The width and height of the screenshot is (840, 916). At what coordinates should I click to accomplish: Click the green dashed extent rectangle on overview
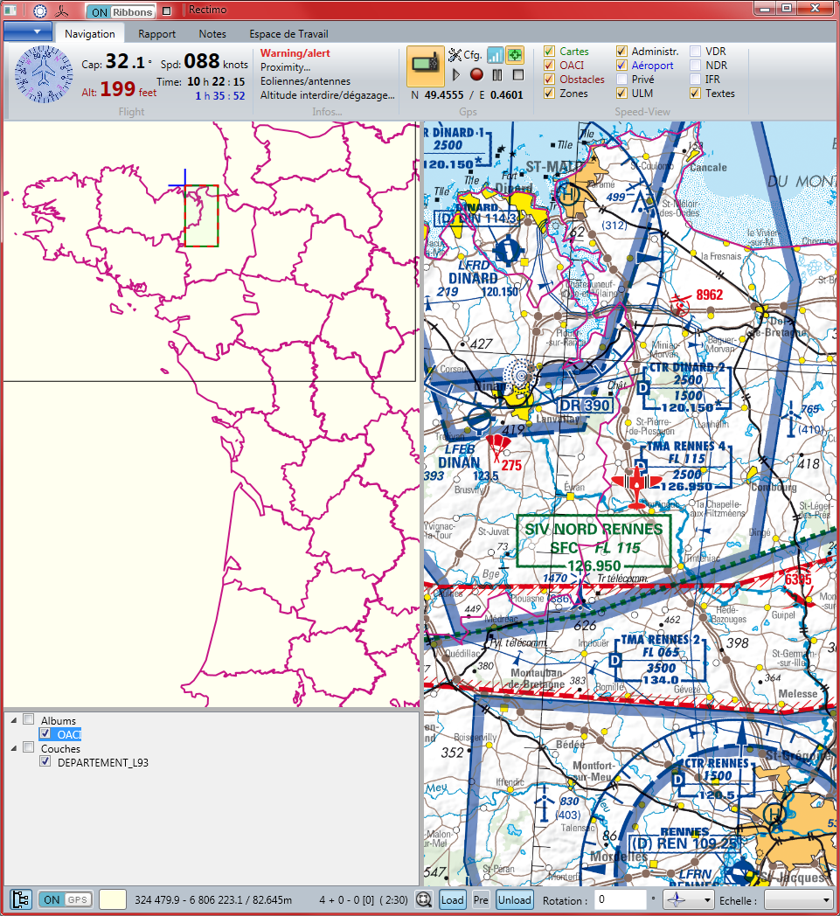click(202, 216)
